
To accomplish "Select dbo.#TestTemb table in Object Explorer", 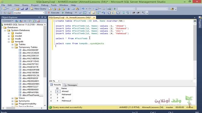I will coord(31,95).
